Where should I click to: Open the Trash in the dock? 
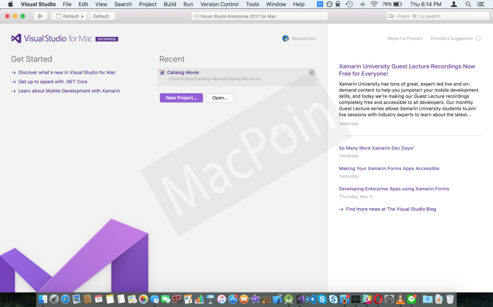pyautogui.click(x=450, y=299)
